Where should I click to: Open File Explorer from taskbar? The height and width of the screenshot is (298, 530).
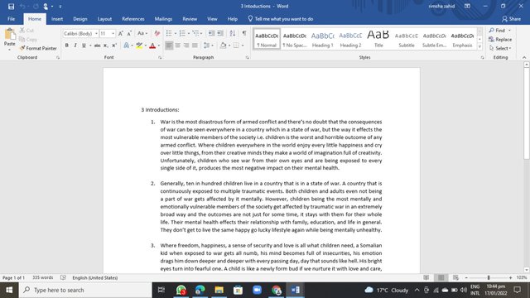click(x=219, y=290)
